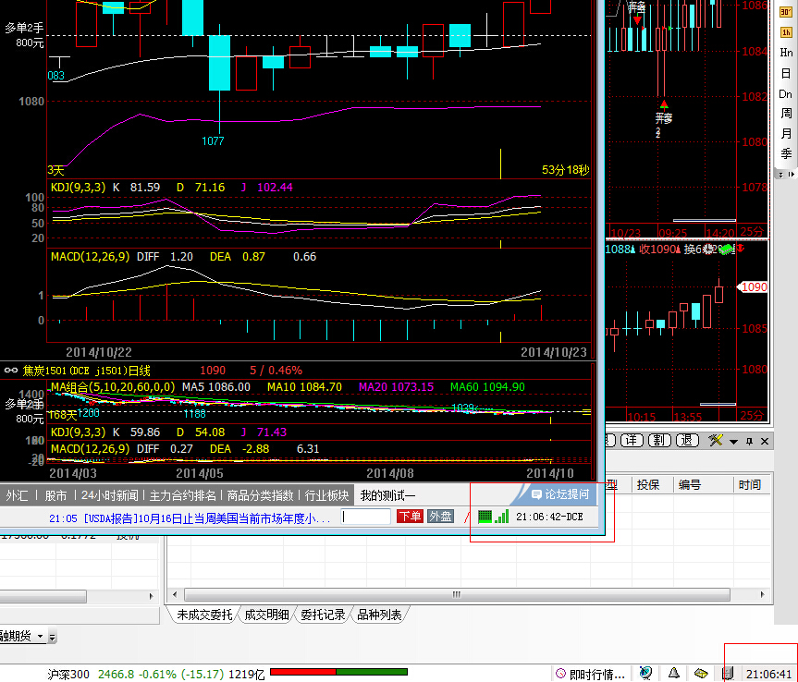Screen dimensions: 798x682
Task: Click the order table horizontal scrollbar thumb
Action: [457, 594]
